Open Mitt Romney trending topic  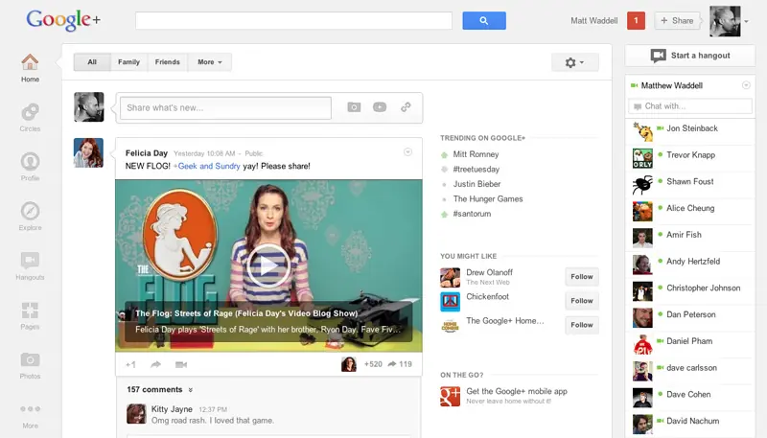[476, 154]
